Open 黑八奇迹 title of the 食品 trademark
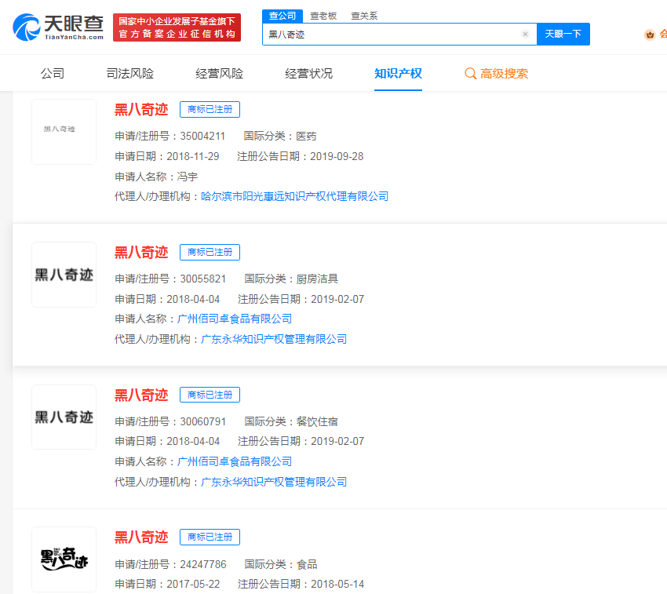Image resolution: width=667 pixels, height=594 pixels. [x=141, y=537]
